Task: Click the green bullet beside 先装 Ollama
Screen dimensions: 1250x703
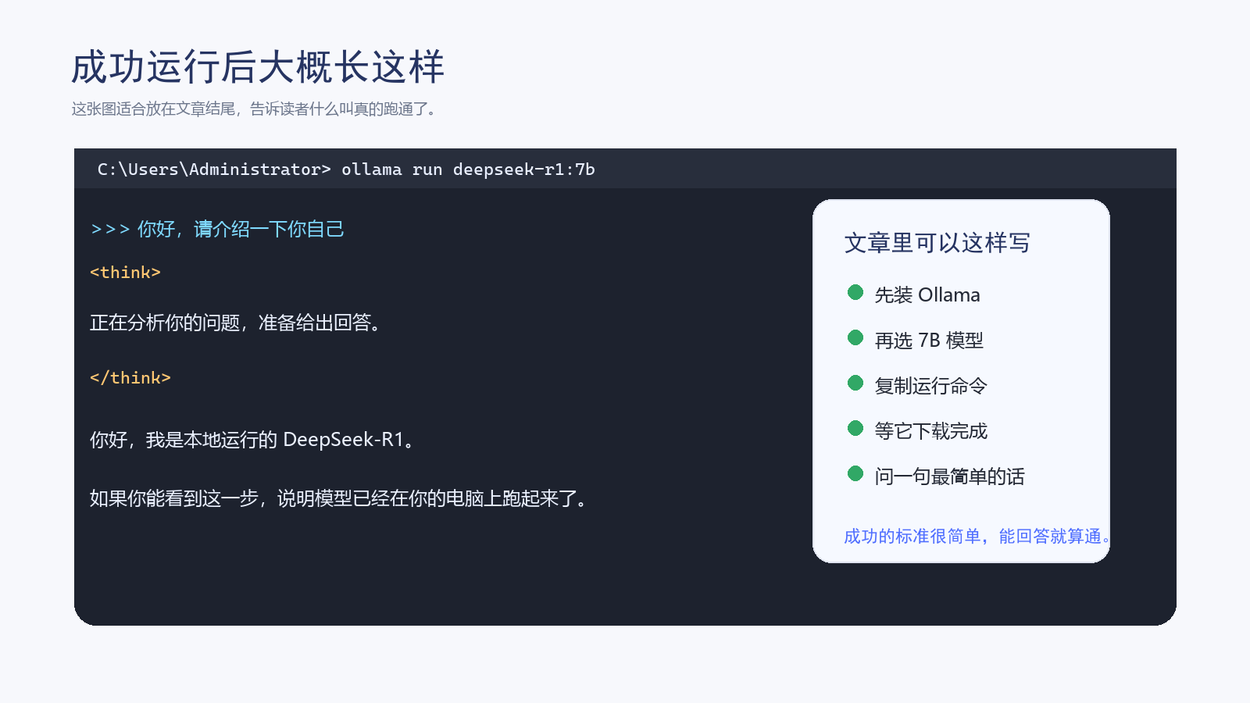Action: 855,292
